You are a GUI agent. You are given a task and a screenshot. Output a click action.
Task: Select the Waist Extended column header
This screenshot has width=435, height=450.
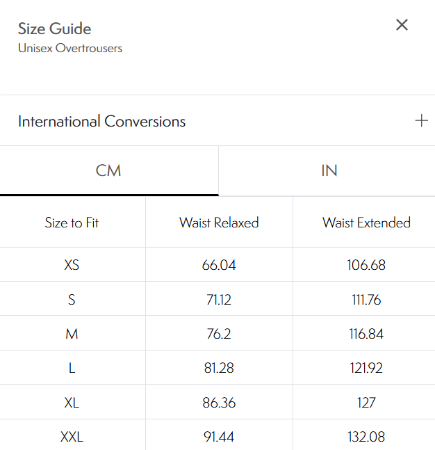click(366, 223)
